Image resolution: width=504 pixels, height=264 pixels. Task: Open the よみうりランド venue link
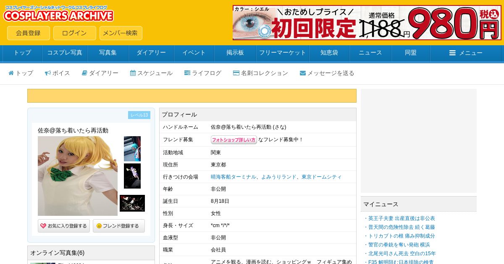tap(279, 177)
